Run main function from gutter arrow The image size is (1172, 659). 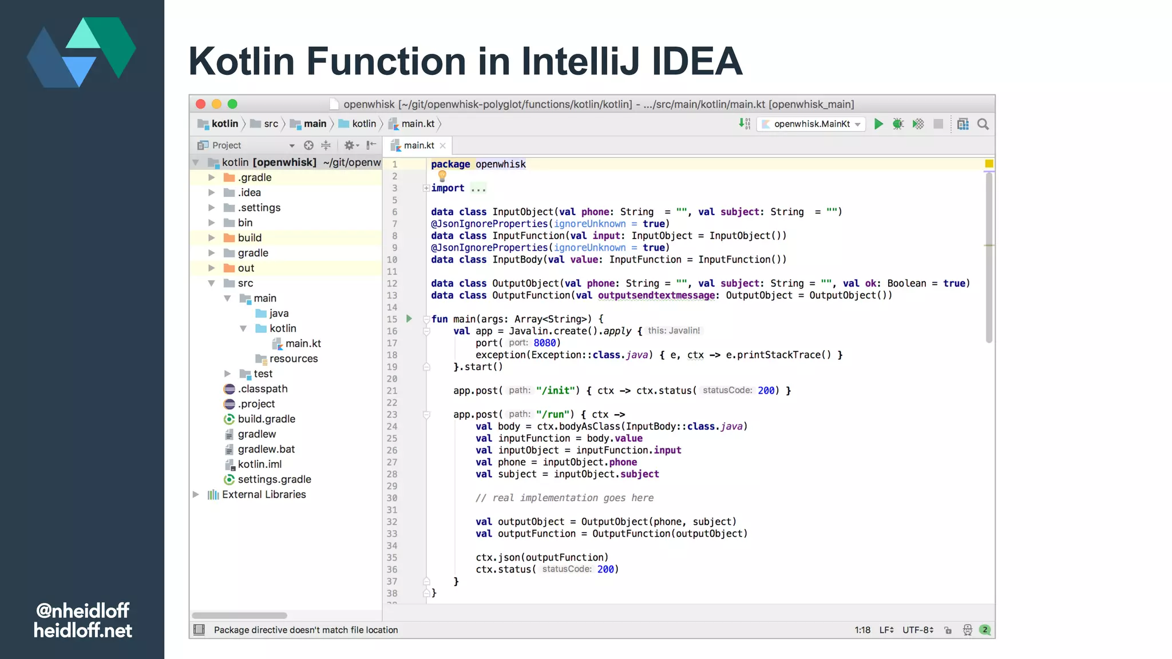(409, 319)
